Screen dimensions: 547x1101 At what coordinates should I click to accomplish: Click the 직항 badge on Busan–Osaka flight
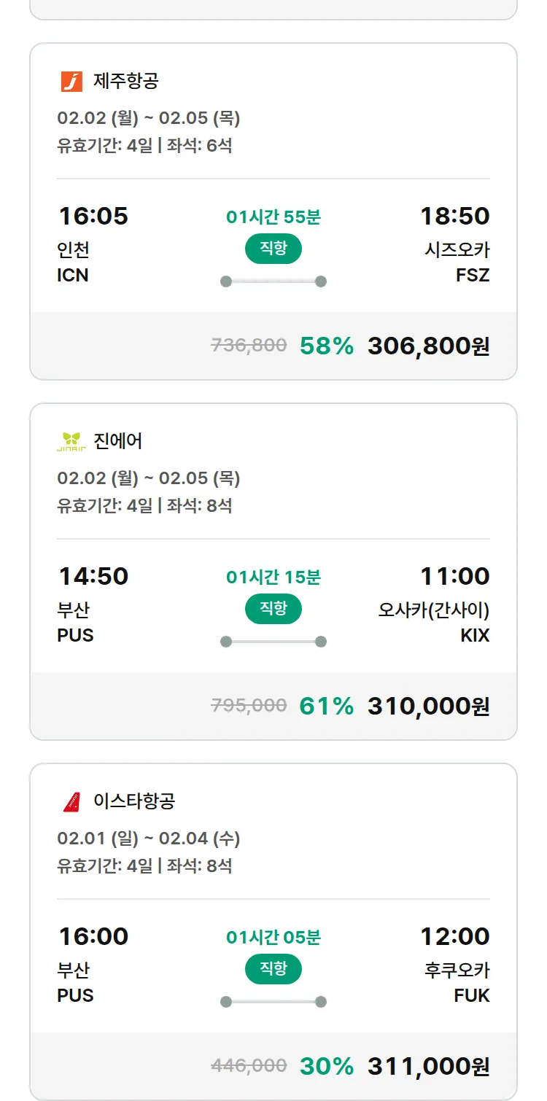point(273,609)
